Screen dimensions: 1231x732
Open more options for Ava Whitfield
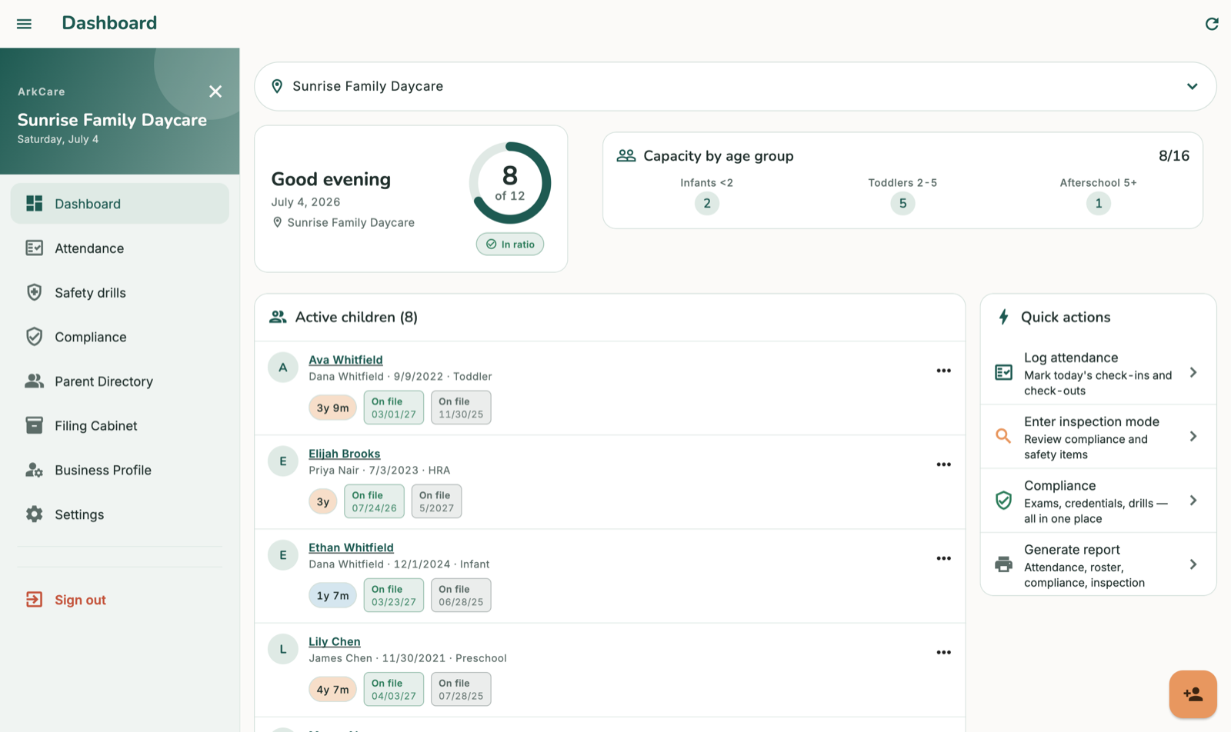[x=944, y=371]
